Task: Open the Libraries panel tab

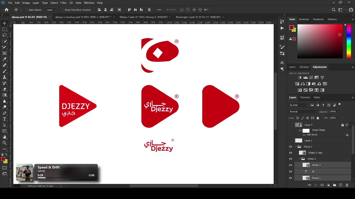Action: click(304, 67)
